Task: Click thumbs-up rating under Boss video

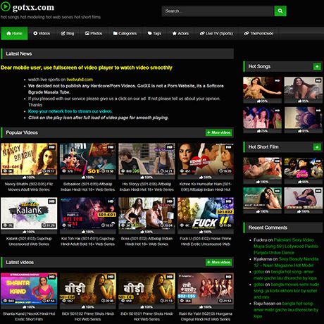Action: pos(147,232)
